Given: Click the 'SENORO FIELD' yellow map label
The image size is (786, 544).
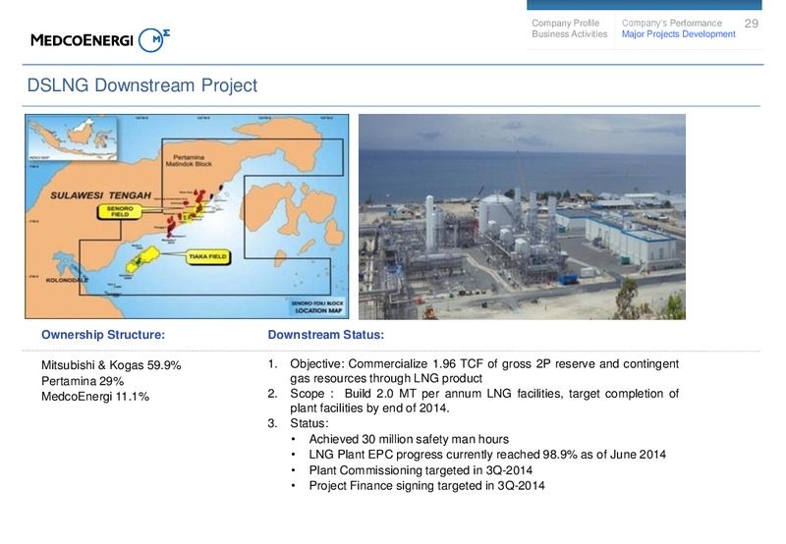Looking at the screenshot, I should point(120,211).
